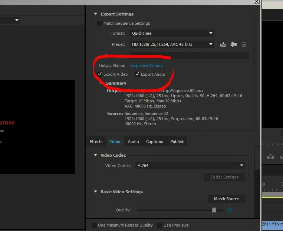Screen dimensions: 283x231
Task: Click the Comments input field
Action: pyautogui.click(x=189, y=55)
